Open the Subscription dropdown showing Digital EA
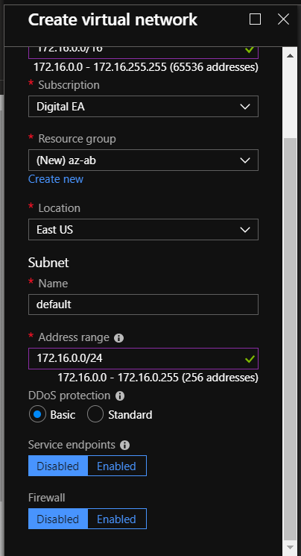The height and width of the screenshot is (556, 301). tap(143, 107)
